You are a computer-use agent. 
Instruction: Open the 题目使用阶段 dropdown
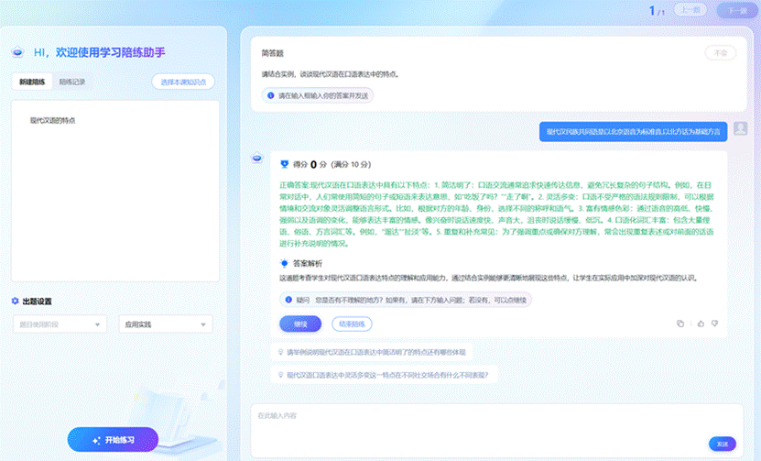(60, 324)
